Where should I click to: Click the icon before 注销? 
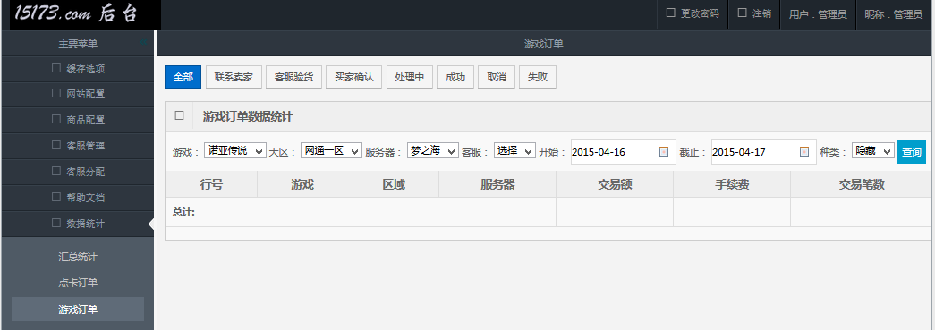tap(743, 13)
